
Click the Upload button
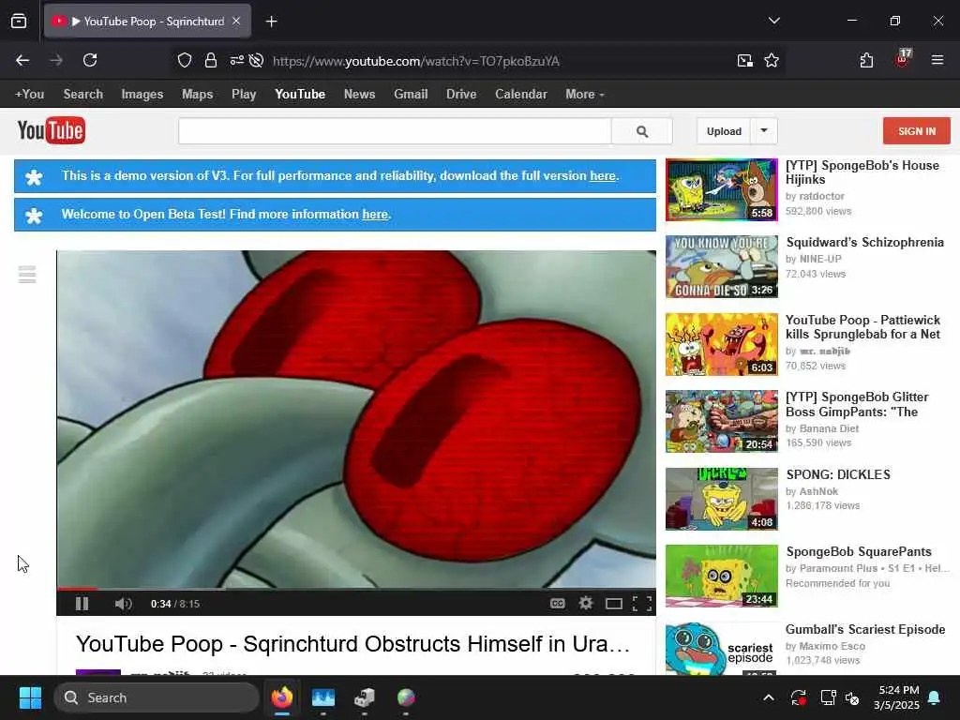click(724, 131)
